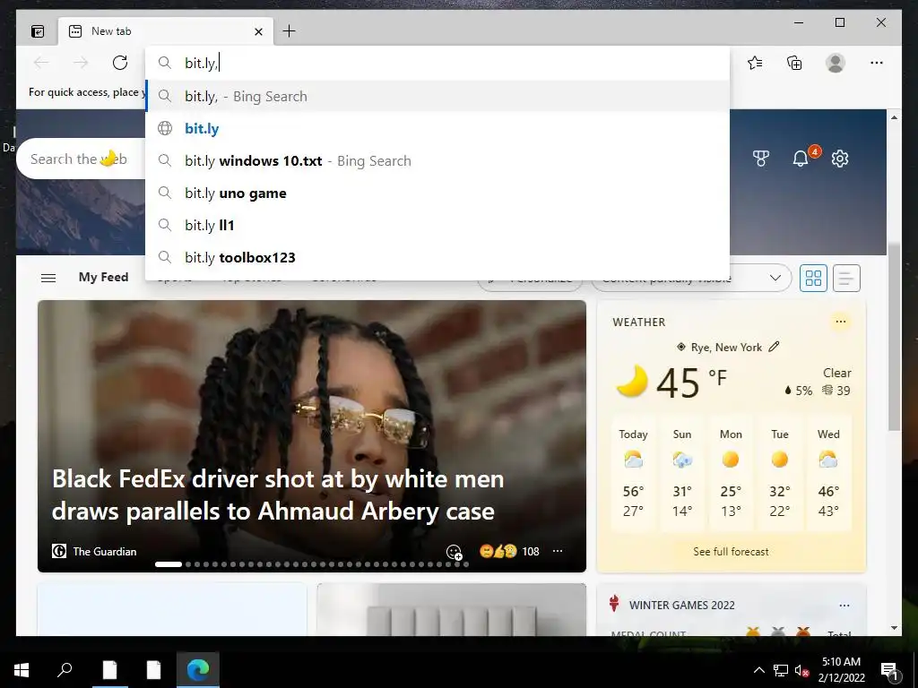This screenshot has width=918, height=688.
Task: Click the Forward navigation arrow
Action: (81, 63)
